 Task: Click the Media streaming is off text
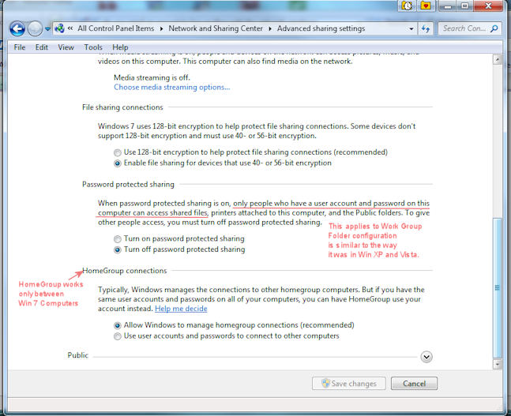pos(152,77)
